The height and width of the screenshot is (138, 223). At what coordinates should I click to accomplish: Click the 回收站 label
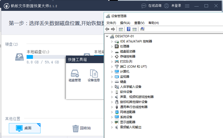coord(85,128)
